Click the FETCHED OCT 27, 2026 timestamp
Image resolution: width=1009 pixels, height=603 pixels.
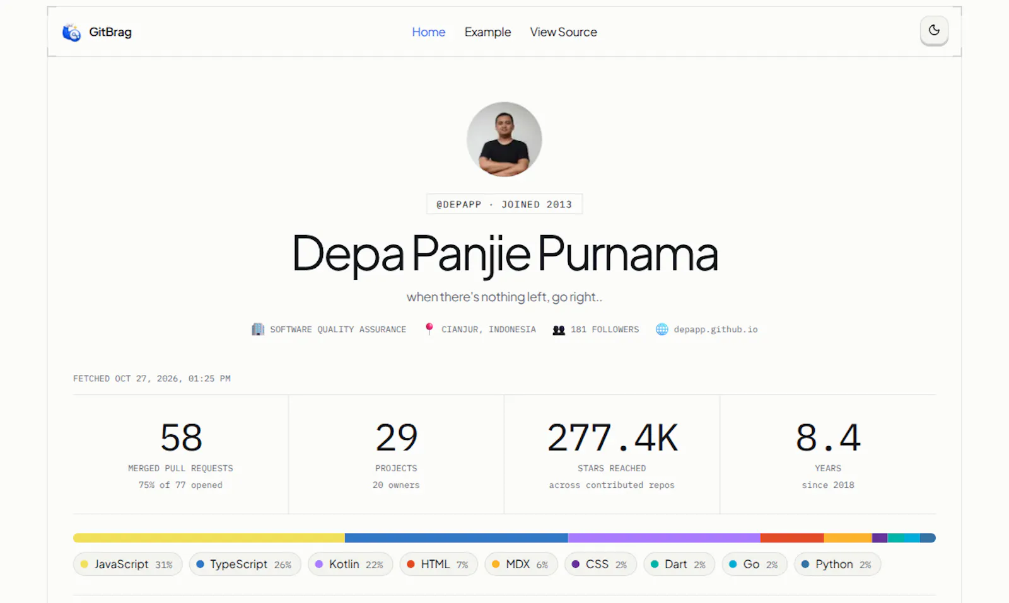152,379
